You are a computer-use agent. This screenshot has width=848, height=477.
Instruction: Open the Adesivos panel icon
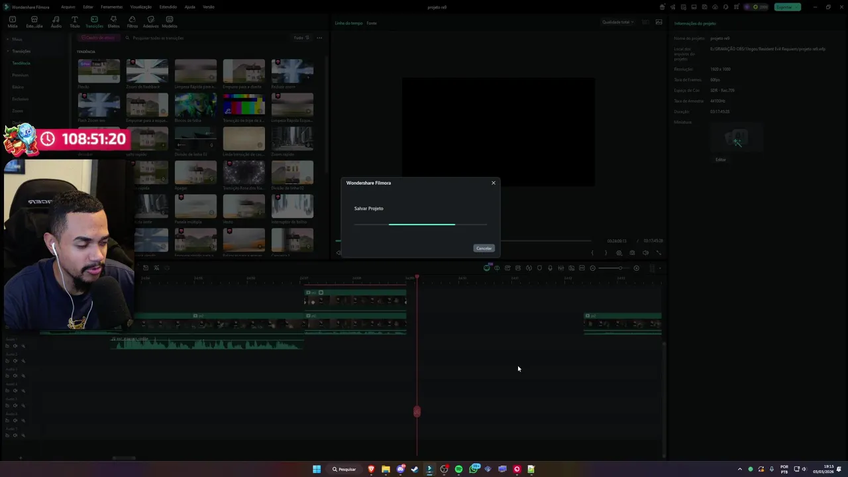pyautogui.click(x=151, y=22)
